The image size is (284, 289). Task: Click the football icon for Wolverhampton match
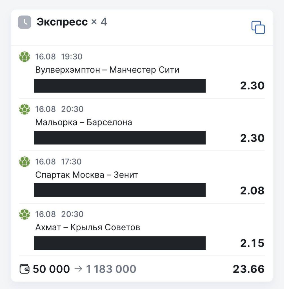point(25,57)
